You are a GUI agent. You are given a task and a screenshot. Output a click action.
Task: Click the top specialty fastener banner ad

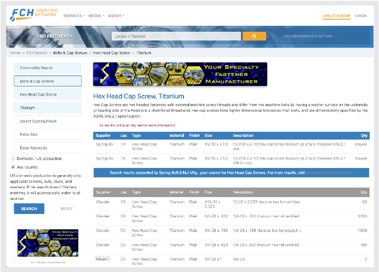point(180,74)
